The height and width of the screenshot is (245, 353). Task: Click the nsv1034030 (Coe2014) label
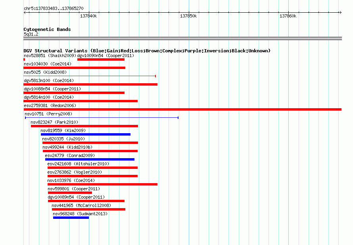pyautogui.click(x=48, y=64)
